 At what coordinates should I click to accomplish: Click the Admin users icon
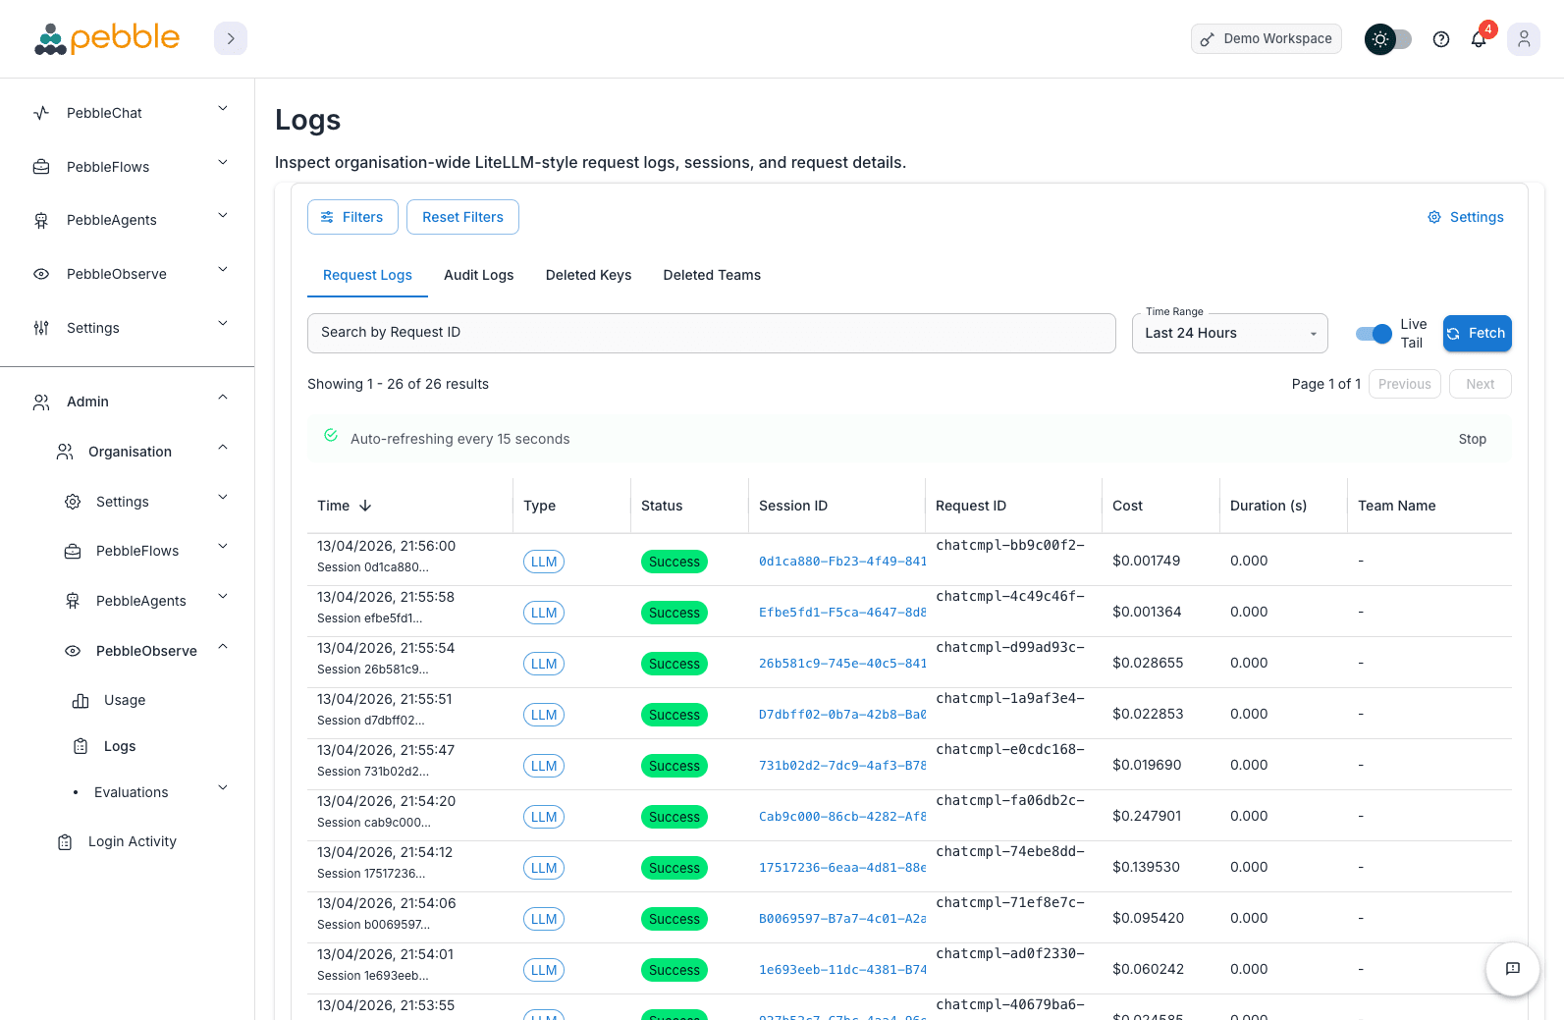(x=41, y=402)
